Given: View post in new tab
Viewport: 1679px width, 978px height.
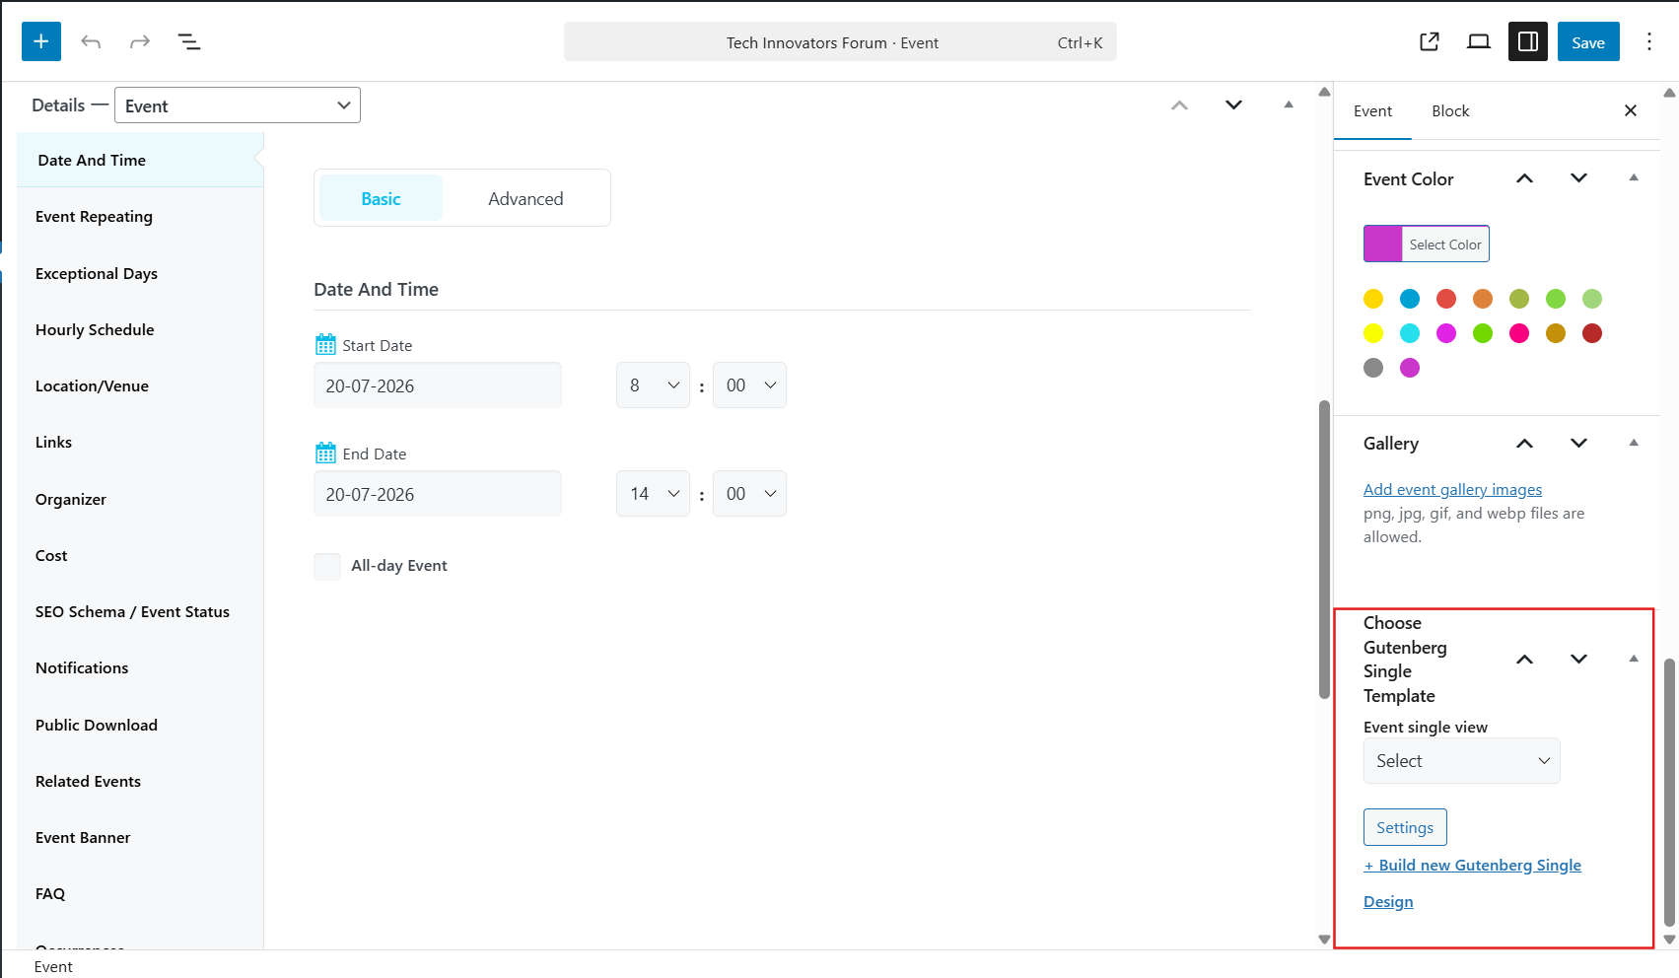Looking at the screenshot, I should (x=1430, y=41).
